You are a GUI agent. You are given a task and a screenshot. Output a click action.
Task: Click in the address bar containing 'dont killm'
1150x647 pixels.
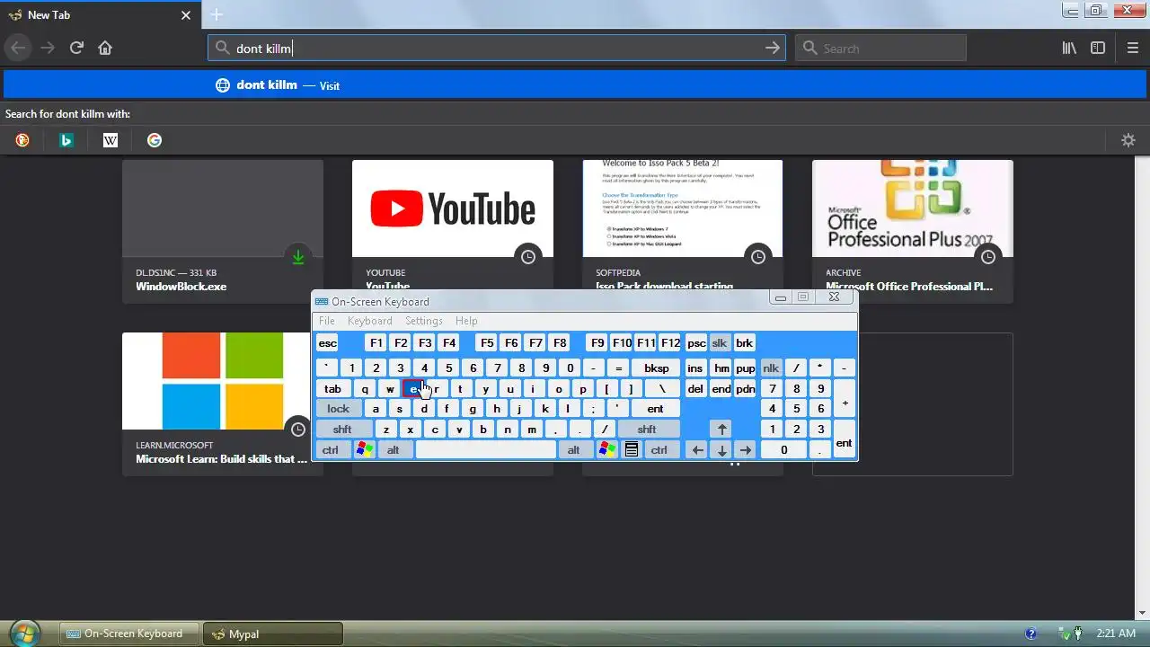pos(496,49)
